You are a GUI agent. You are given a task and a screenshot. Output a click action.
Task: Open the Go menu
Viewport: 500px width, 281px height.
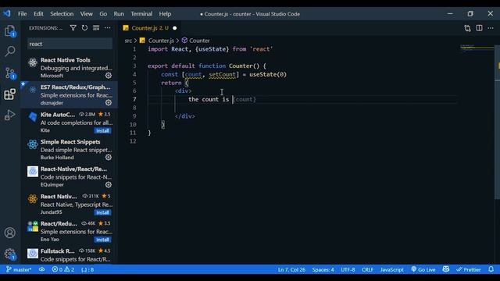103,14
